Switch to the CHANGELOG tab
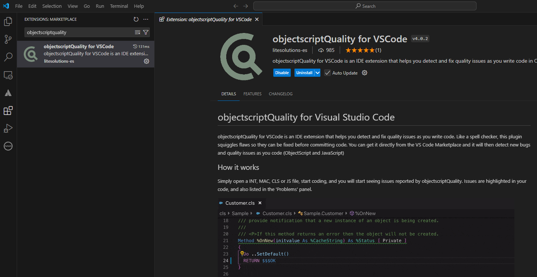 tap(281, 94)
